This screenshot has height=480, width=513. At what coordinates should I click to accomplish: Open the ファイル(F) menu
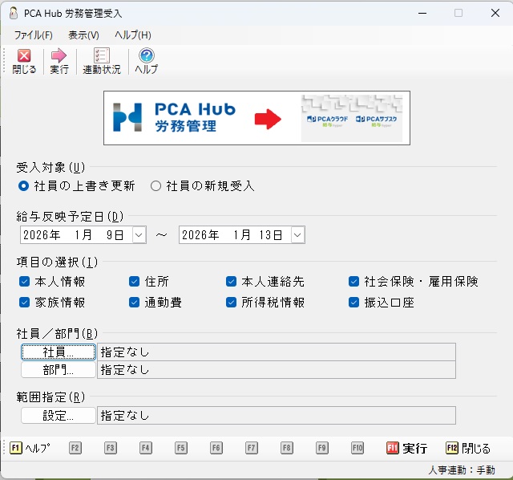point(33,35)
